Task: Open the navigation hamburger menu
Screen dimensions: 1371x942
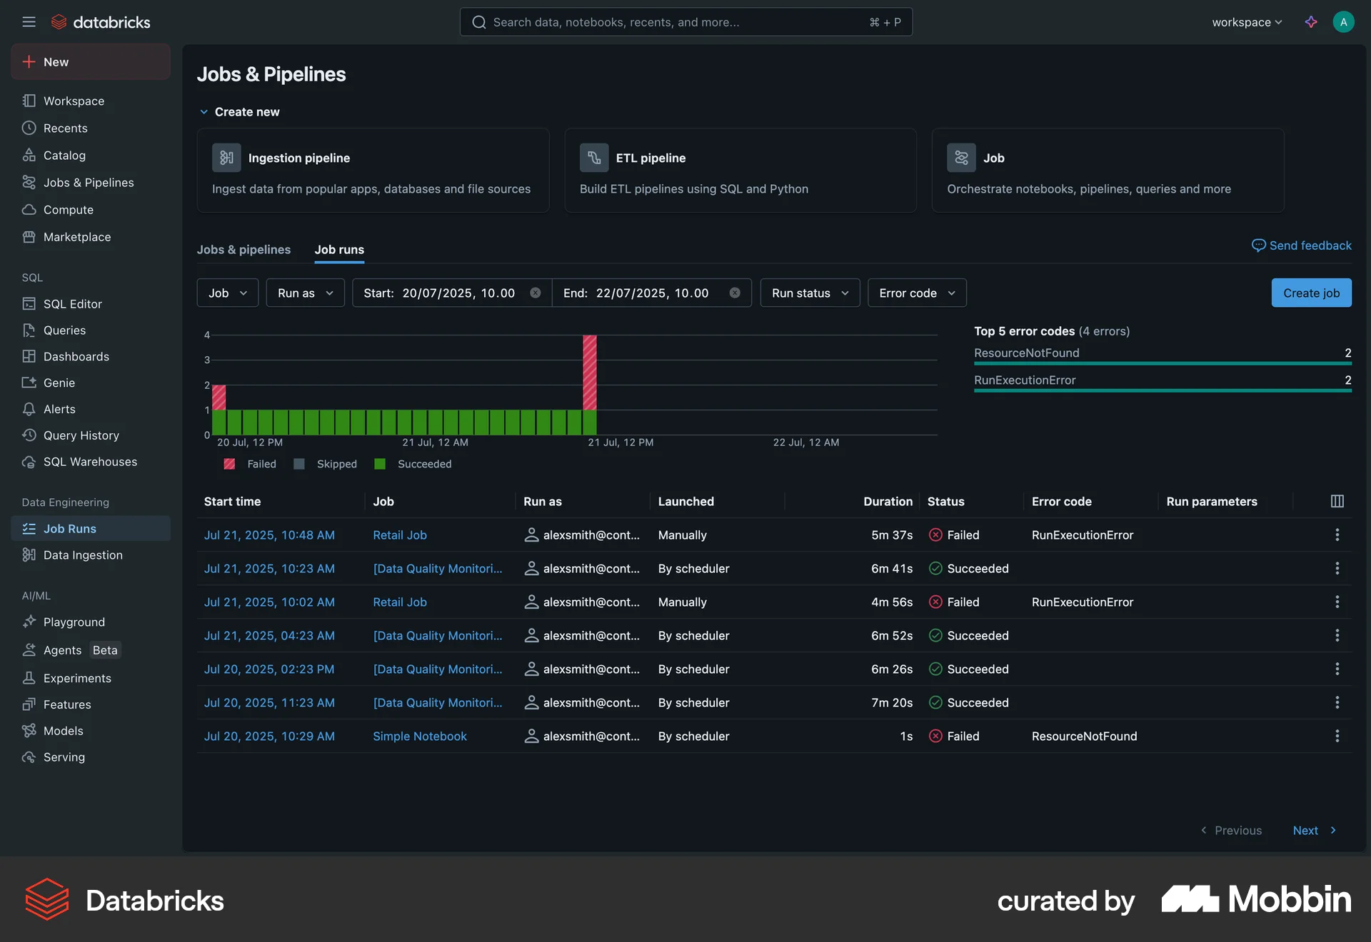Action: [29, 21]
